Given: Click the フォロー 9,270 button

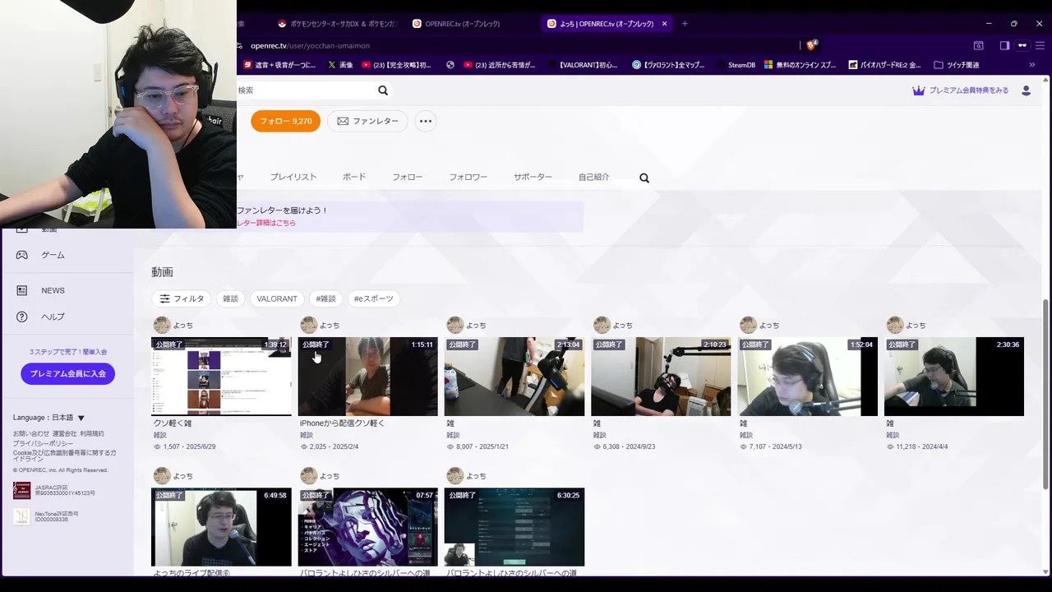Looking at the screenshot, I should pyautogui.click(x=285, y=121).
